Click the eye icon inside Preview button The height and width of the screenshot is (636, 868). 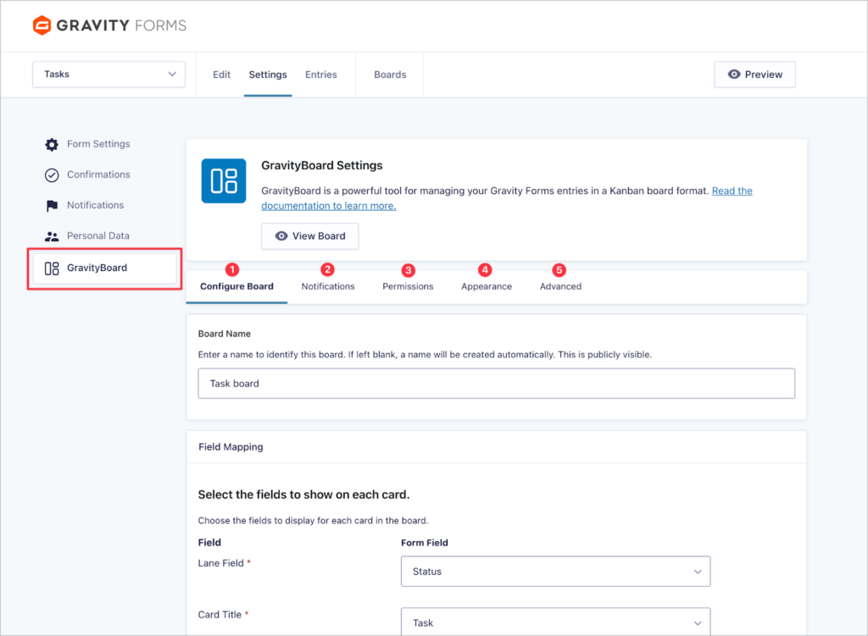[x=734, y=75]
